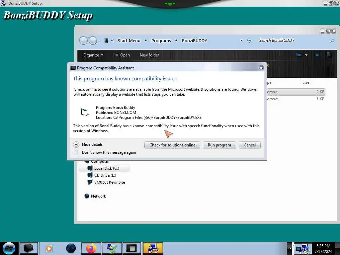This screenshot has height=255, width=340.
Task: Open the view options dropdown arrow
Action: coord(306,55)
